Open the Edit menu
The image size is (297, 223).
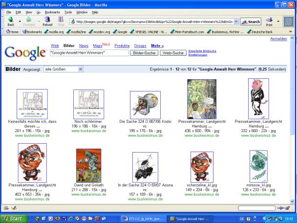(x=18, y=12)
